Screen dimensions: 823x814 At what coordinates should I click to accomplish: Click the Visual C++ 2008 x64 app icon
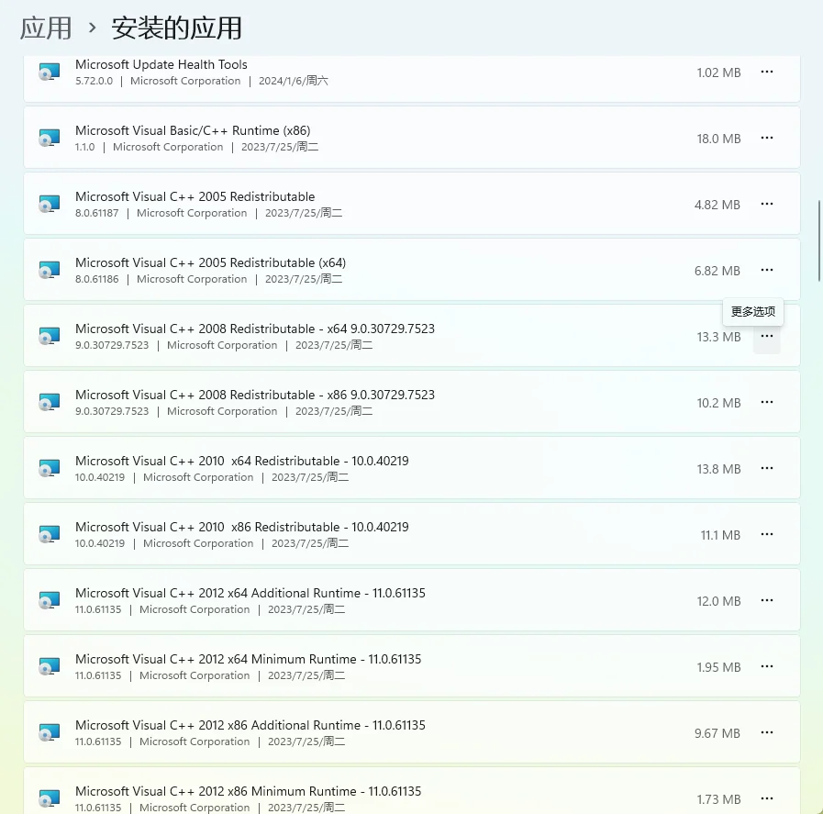point(49,336)
